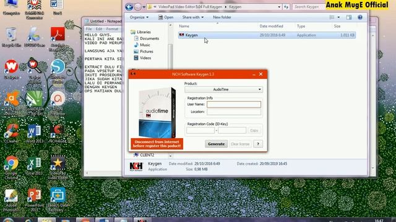
Task: Click the Explorer Back navigation arrow
Action: [129, 7]
